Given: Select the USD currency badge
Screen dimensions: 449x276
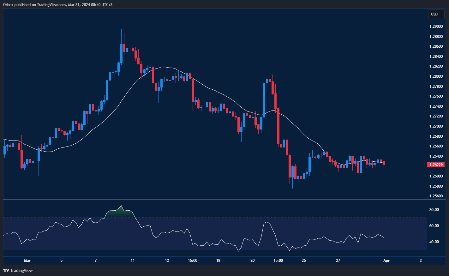Looking at the screenshot, I should tap(436, 14).
